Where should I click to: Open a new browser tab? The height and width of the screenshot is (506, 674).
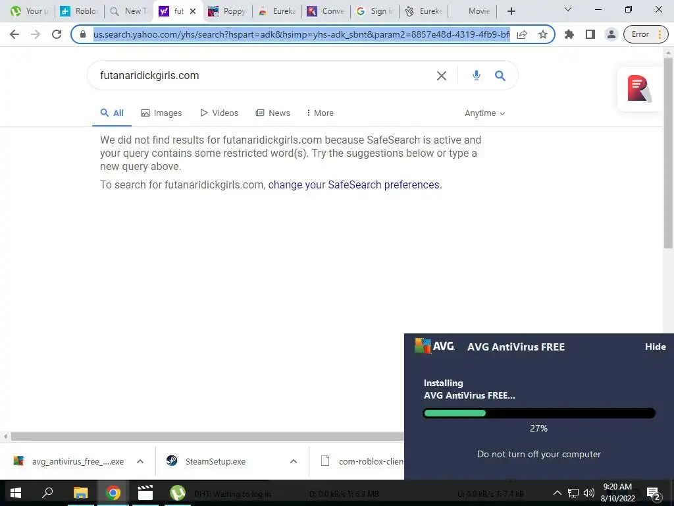511,12
